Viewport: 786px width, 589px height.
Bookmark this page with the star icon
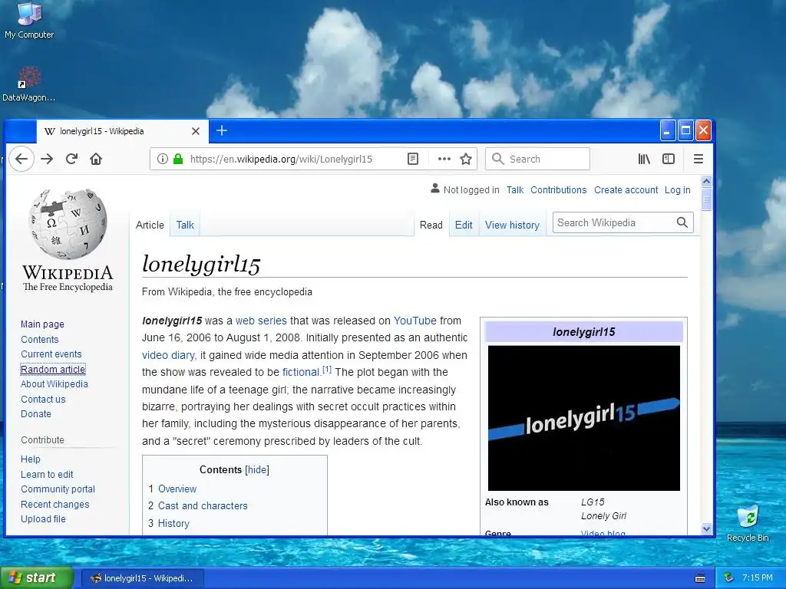pyautogui.click(x=466, y=160)
